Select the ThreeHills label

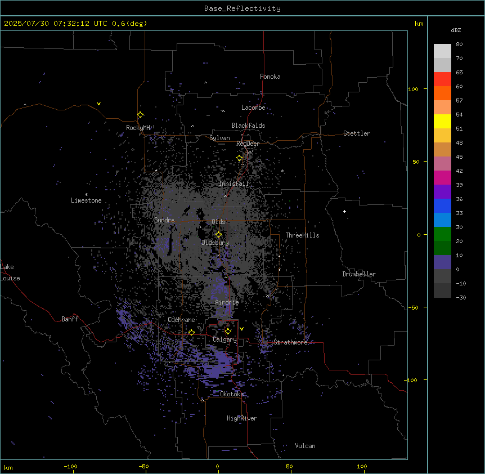(302, 235)
